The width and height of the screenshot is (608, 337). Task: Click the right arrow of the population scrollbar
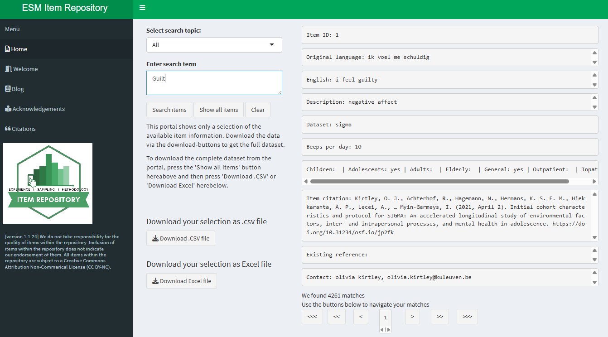tap(595, 181)
